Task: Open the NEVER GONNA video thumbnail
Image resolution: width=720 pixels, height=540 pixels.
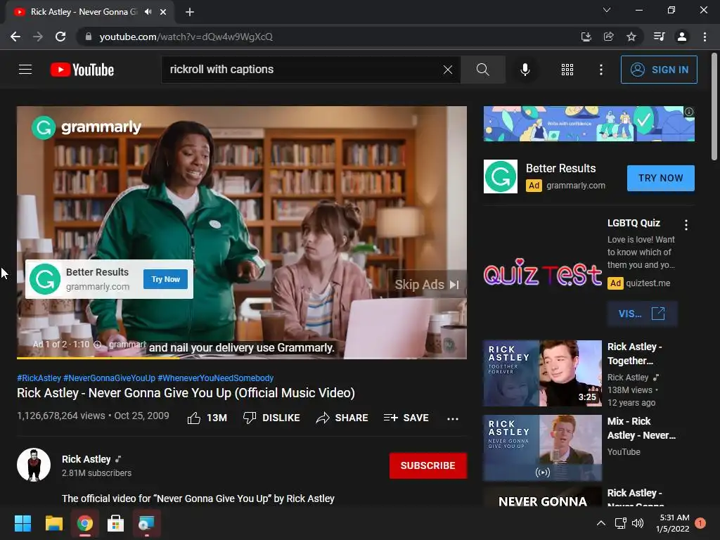Action: [x=542, y=498]
